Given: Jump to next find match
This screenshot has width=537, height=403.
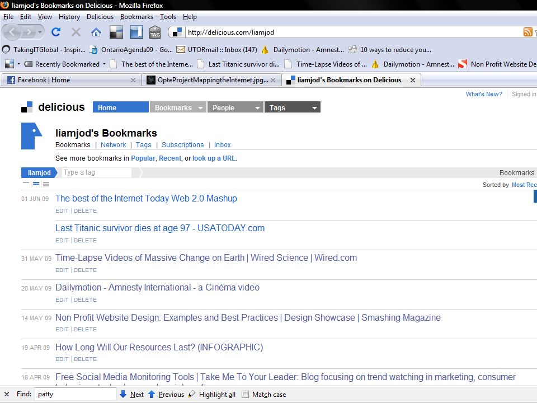Looking at the screenshot, I should pyautogui.click(x=132, y=395).
